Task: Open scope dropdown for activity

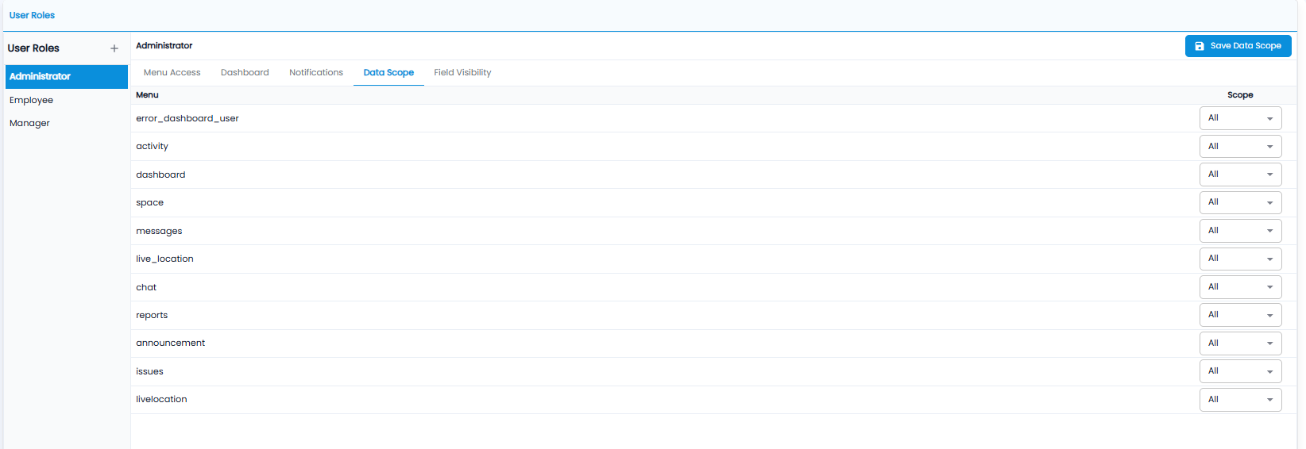Action: coord(1240,146)
